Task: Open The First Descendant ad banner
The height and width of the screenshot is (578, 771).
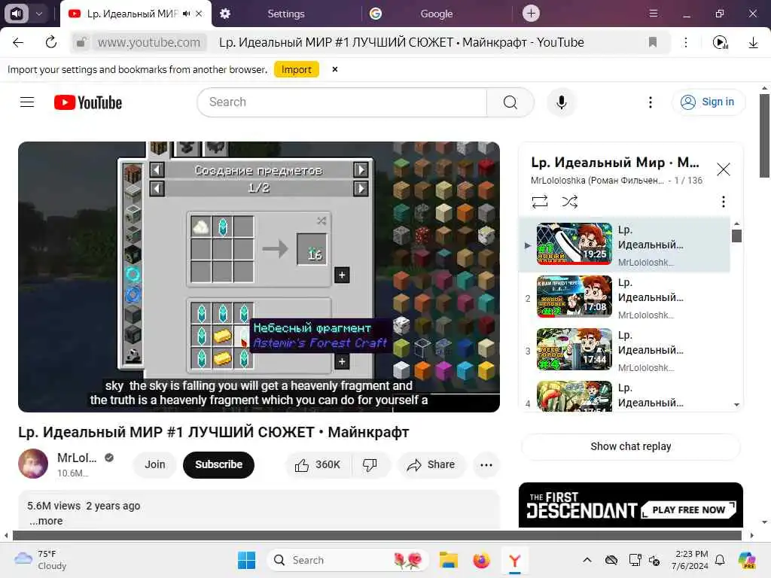Action: pyautogui.click(x=630, y=505)
